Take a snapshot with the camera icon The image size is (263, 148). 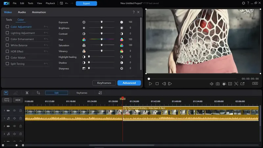pyautogui.click(x=218, y=84)
